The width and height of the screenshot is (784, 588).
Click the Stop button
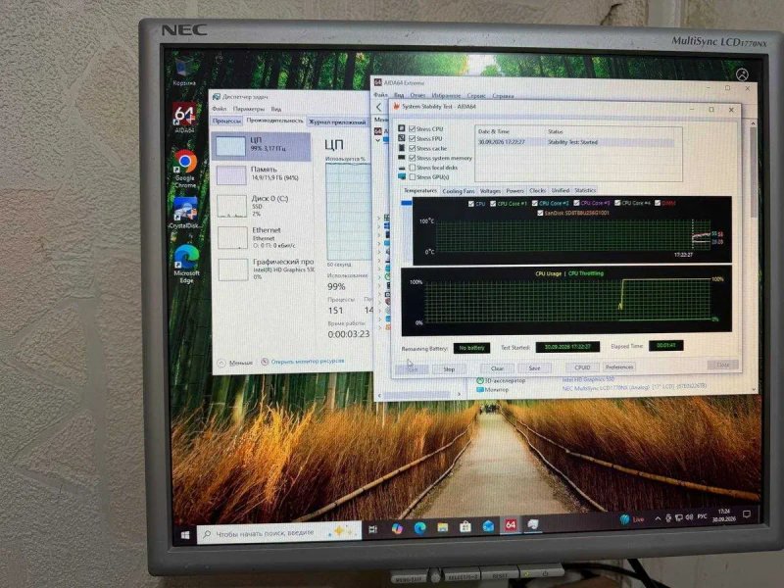point(449,369)
